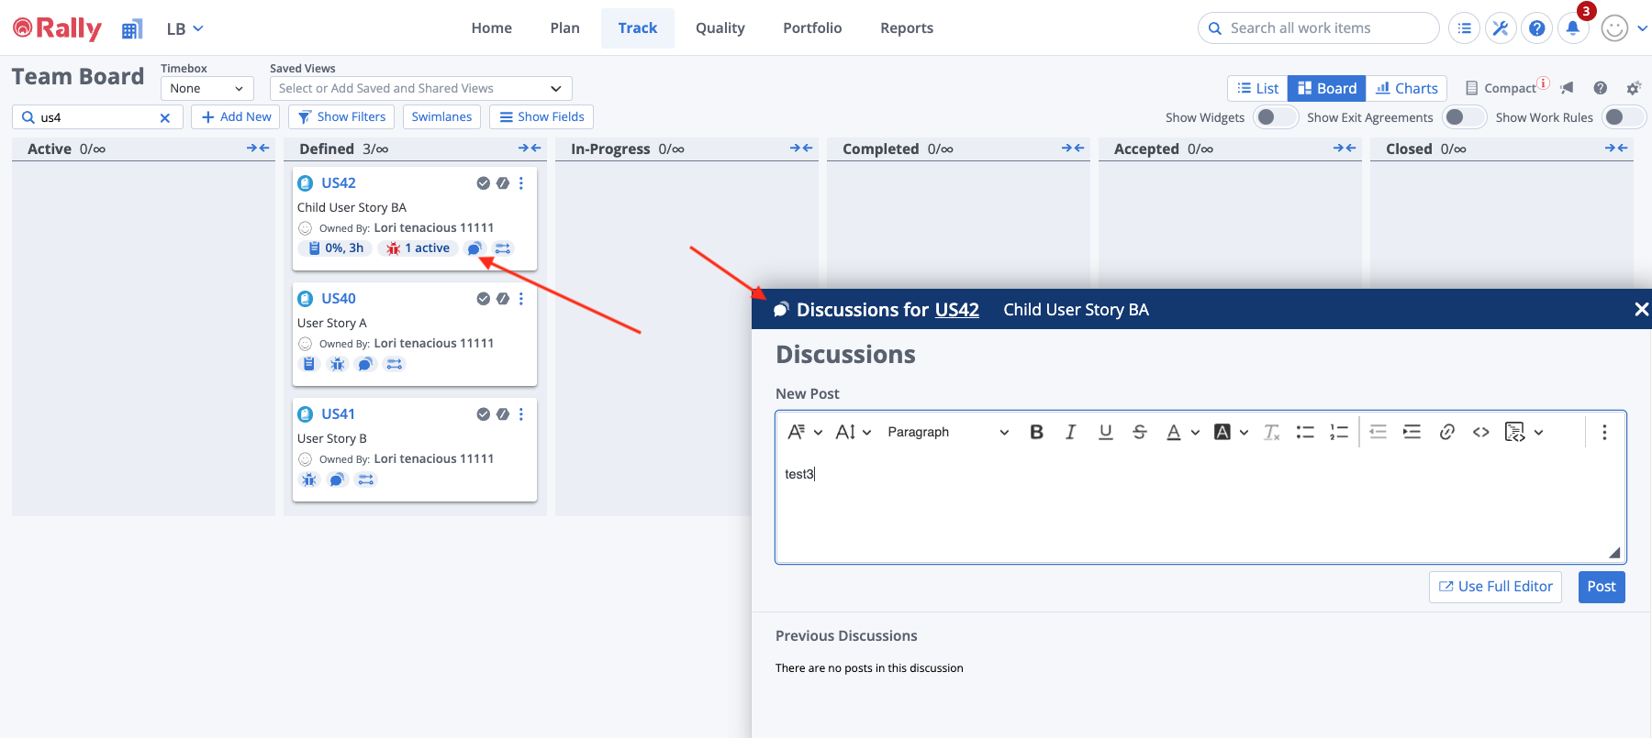This screenshot has height=738, width=1652.
Task: Switch to the Charts view tab
Action: (x=1406, y=88)
